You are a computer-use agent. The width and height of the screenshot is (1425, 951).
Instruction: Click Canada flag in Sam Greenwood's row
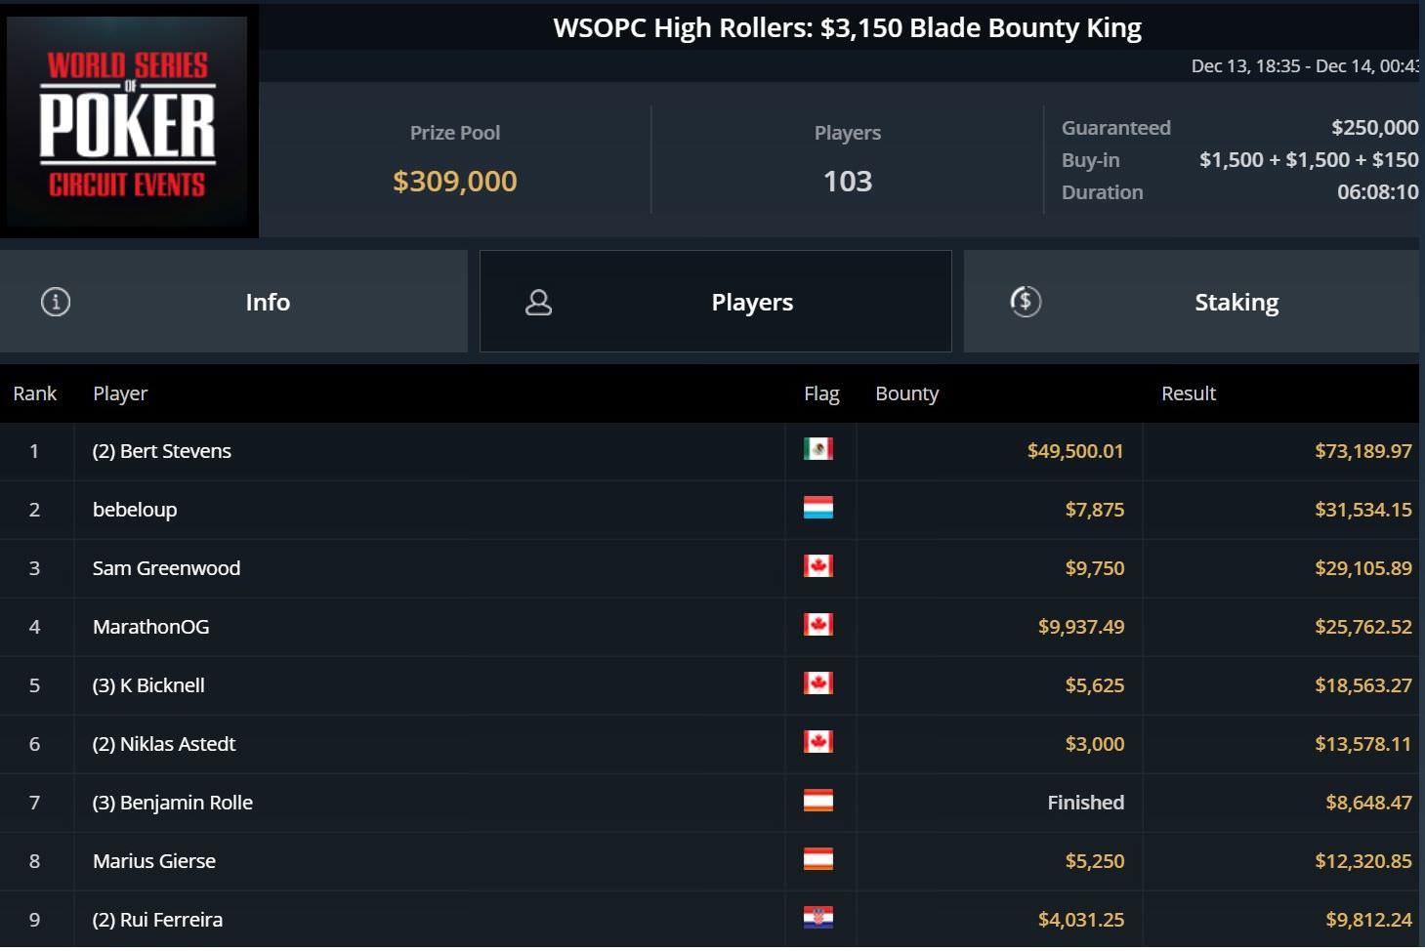[x=817, y=566]
